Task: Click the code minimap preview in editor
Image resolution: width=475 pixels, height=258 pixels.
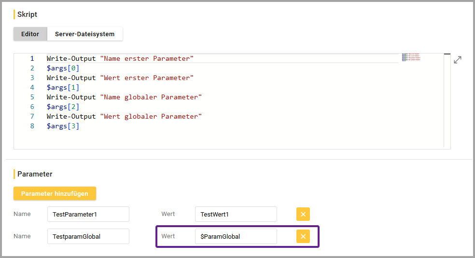Action: tap(411, 57)
